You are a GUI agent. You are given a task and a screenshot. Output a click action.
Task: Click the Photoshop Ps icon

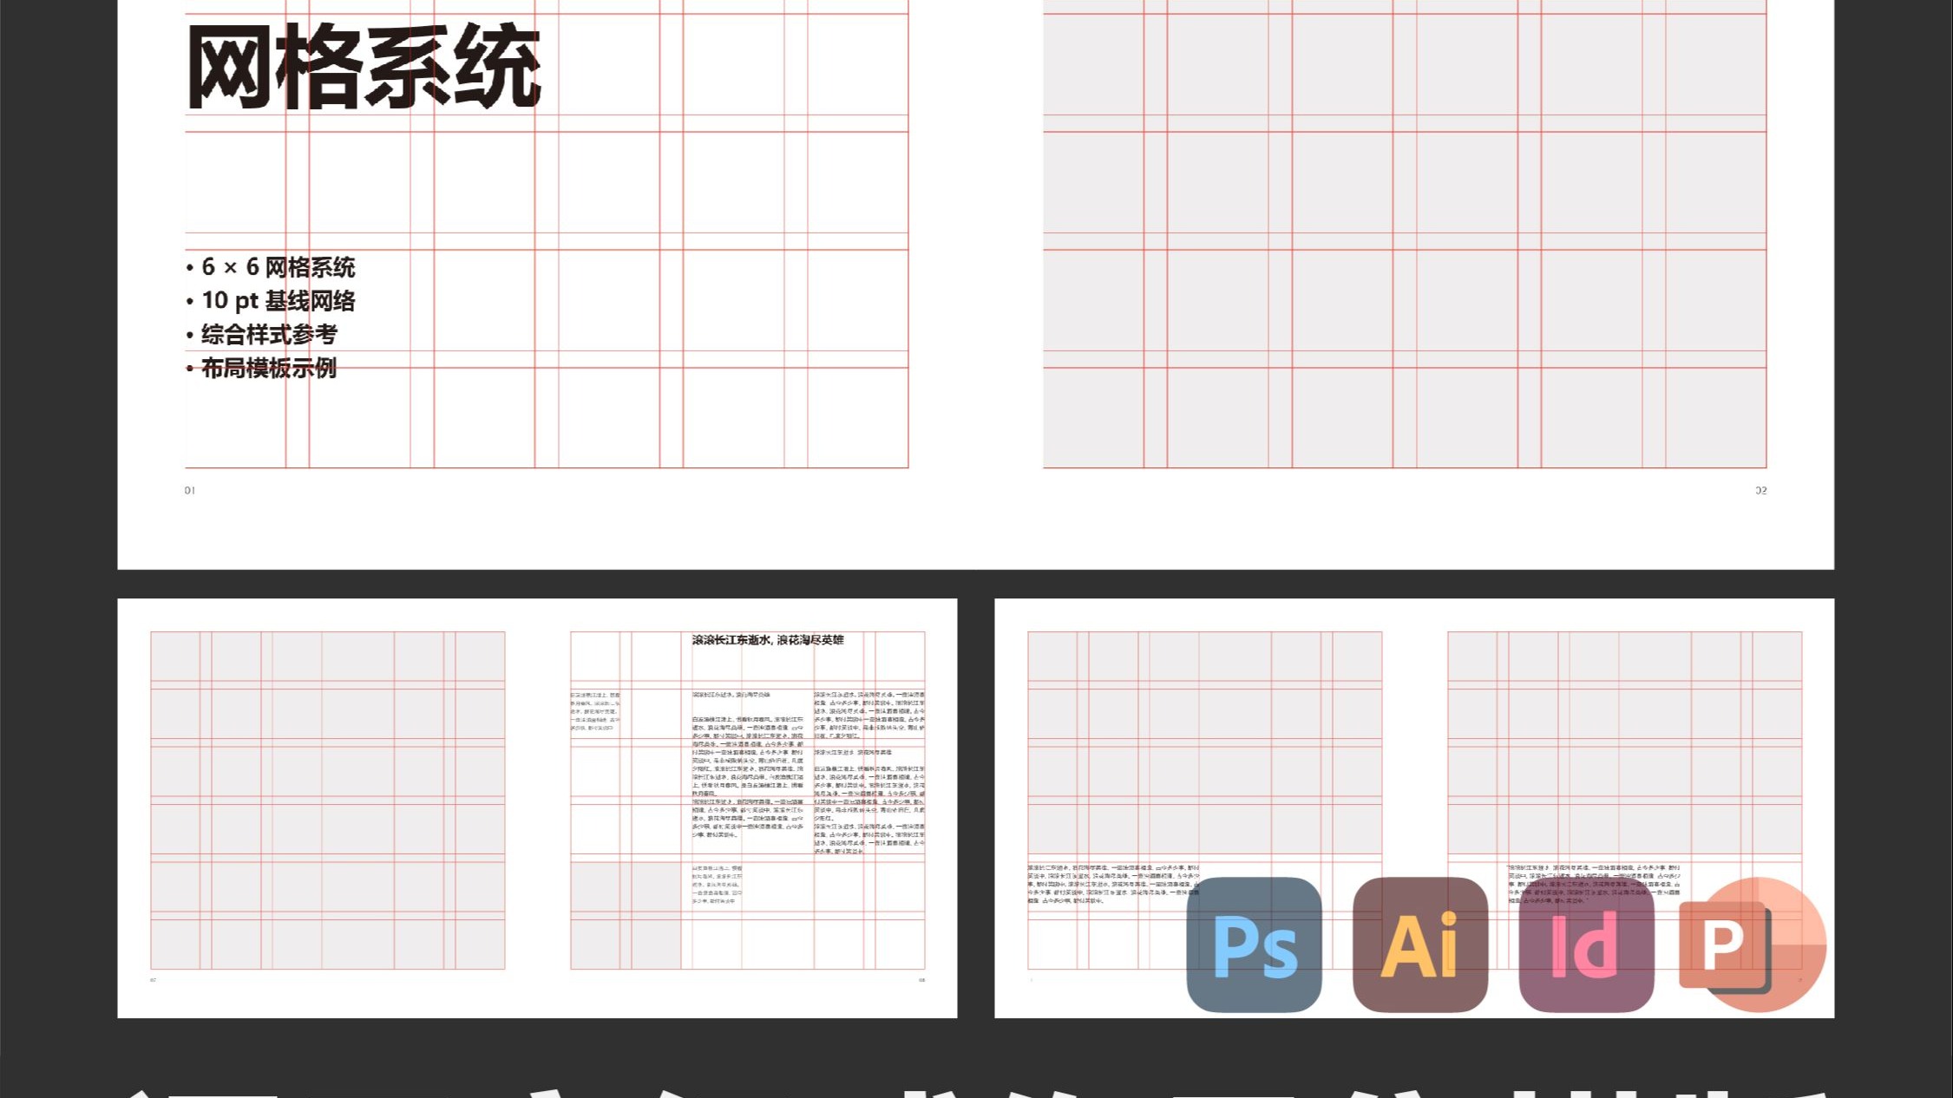click(1254, 944)
